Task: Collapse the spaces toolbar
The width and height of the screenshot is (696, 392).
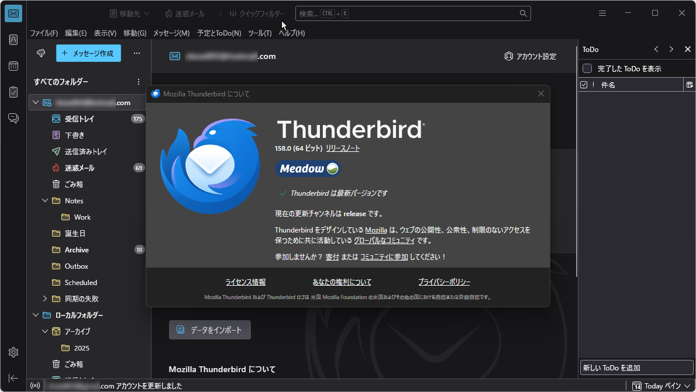Action: (13, 378)
